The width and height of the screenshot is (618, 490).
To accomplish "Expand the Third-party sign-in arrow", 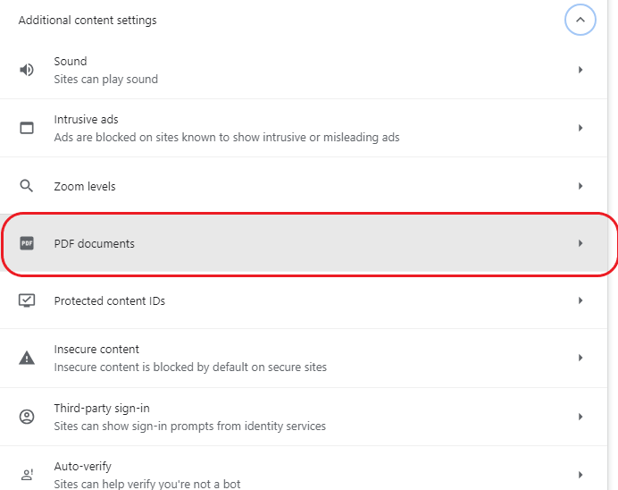I will [580, 417].
